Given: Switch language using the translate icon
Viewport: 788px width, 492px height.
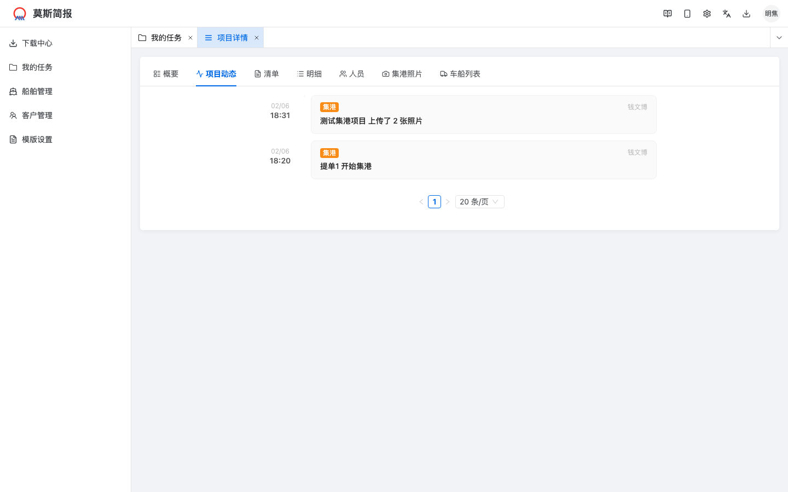Looking at the screenshot, I should 726,13.
